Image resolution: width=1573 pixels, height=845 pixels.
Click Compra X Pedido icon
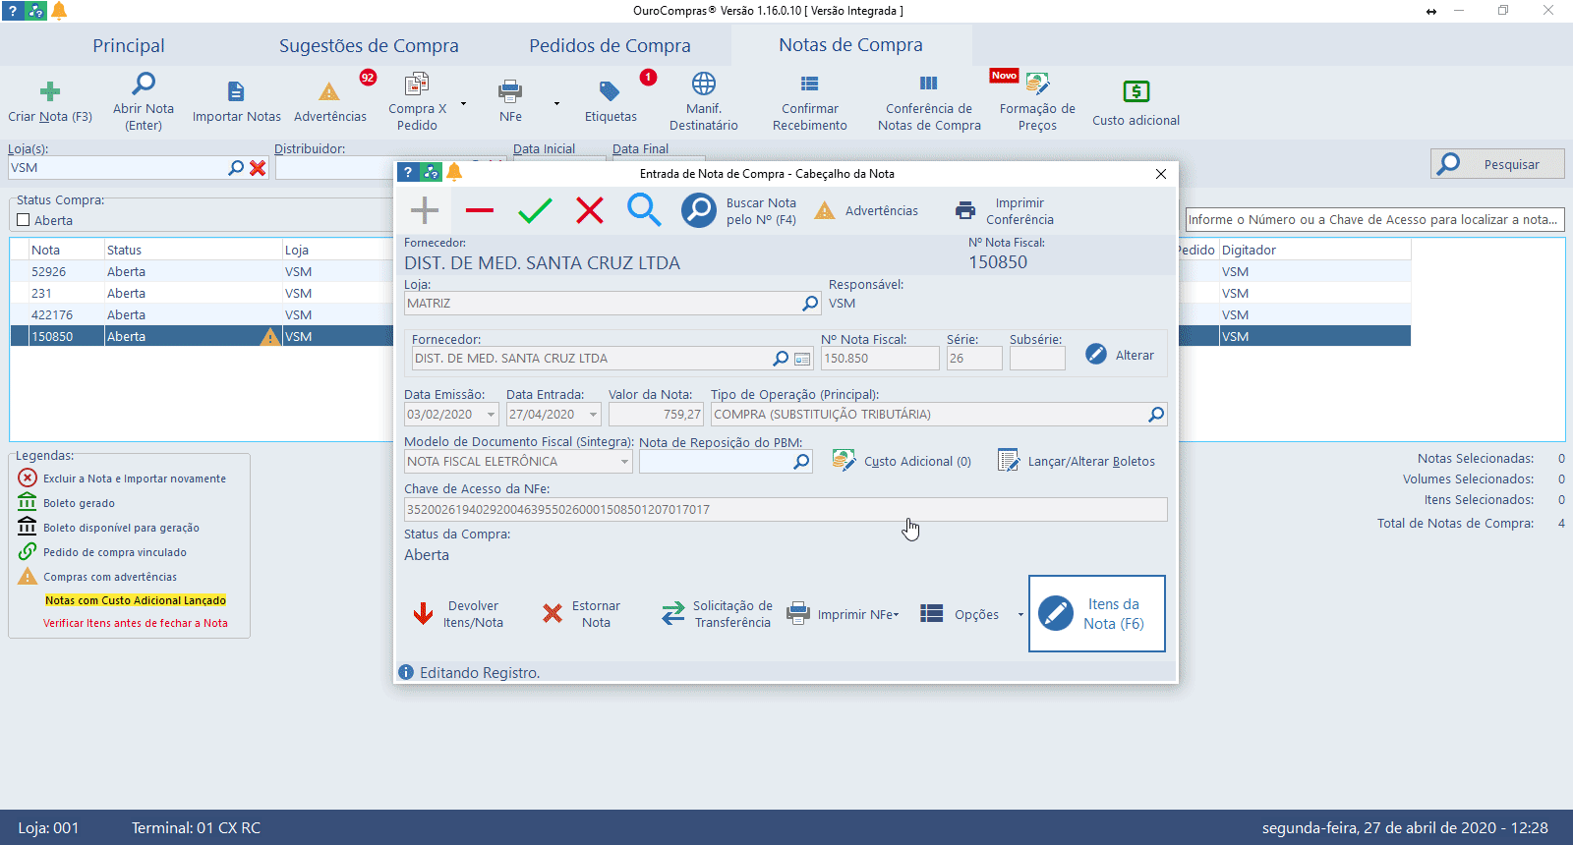click(417, 84)
